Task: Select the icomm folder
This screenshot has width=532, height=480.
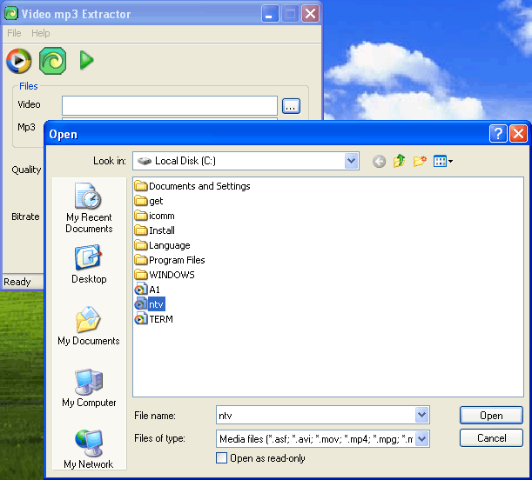Action: 154,216
